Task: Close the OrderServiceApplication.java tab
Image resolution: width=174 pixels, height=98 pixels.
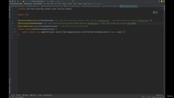Action: 136,6
